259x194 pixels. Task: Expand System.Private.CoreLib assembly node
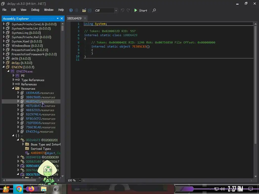(x=4, y=24)
